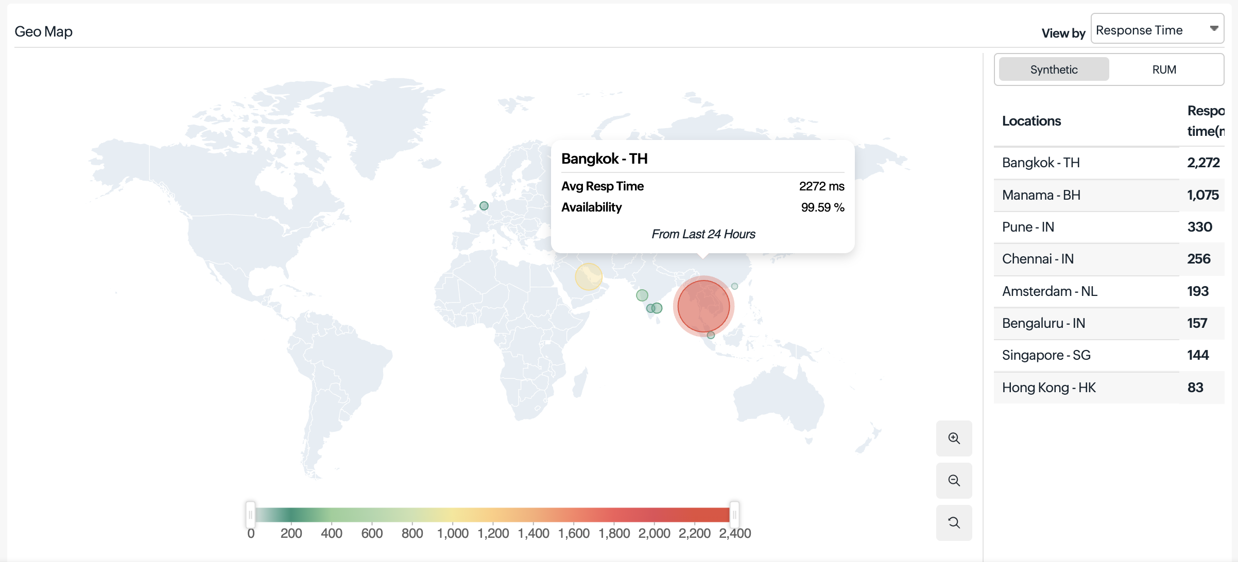Click the Hong Kong marker dot

[734, 286]
